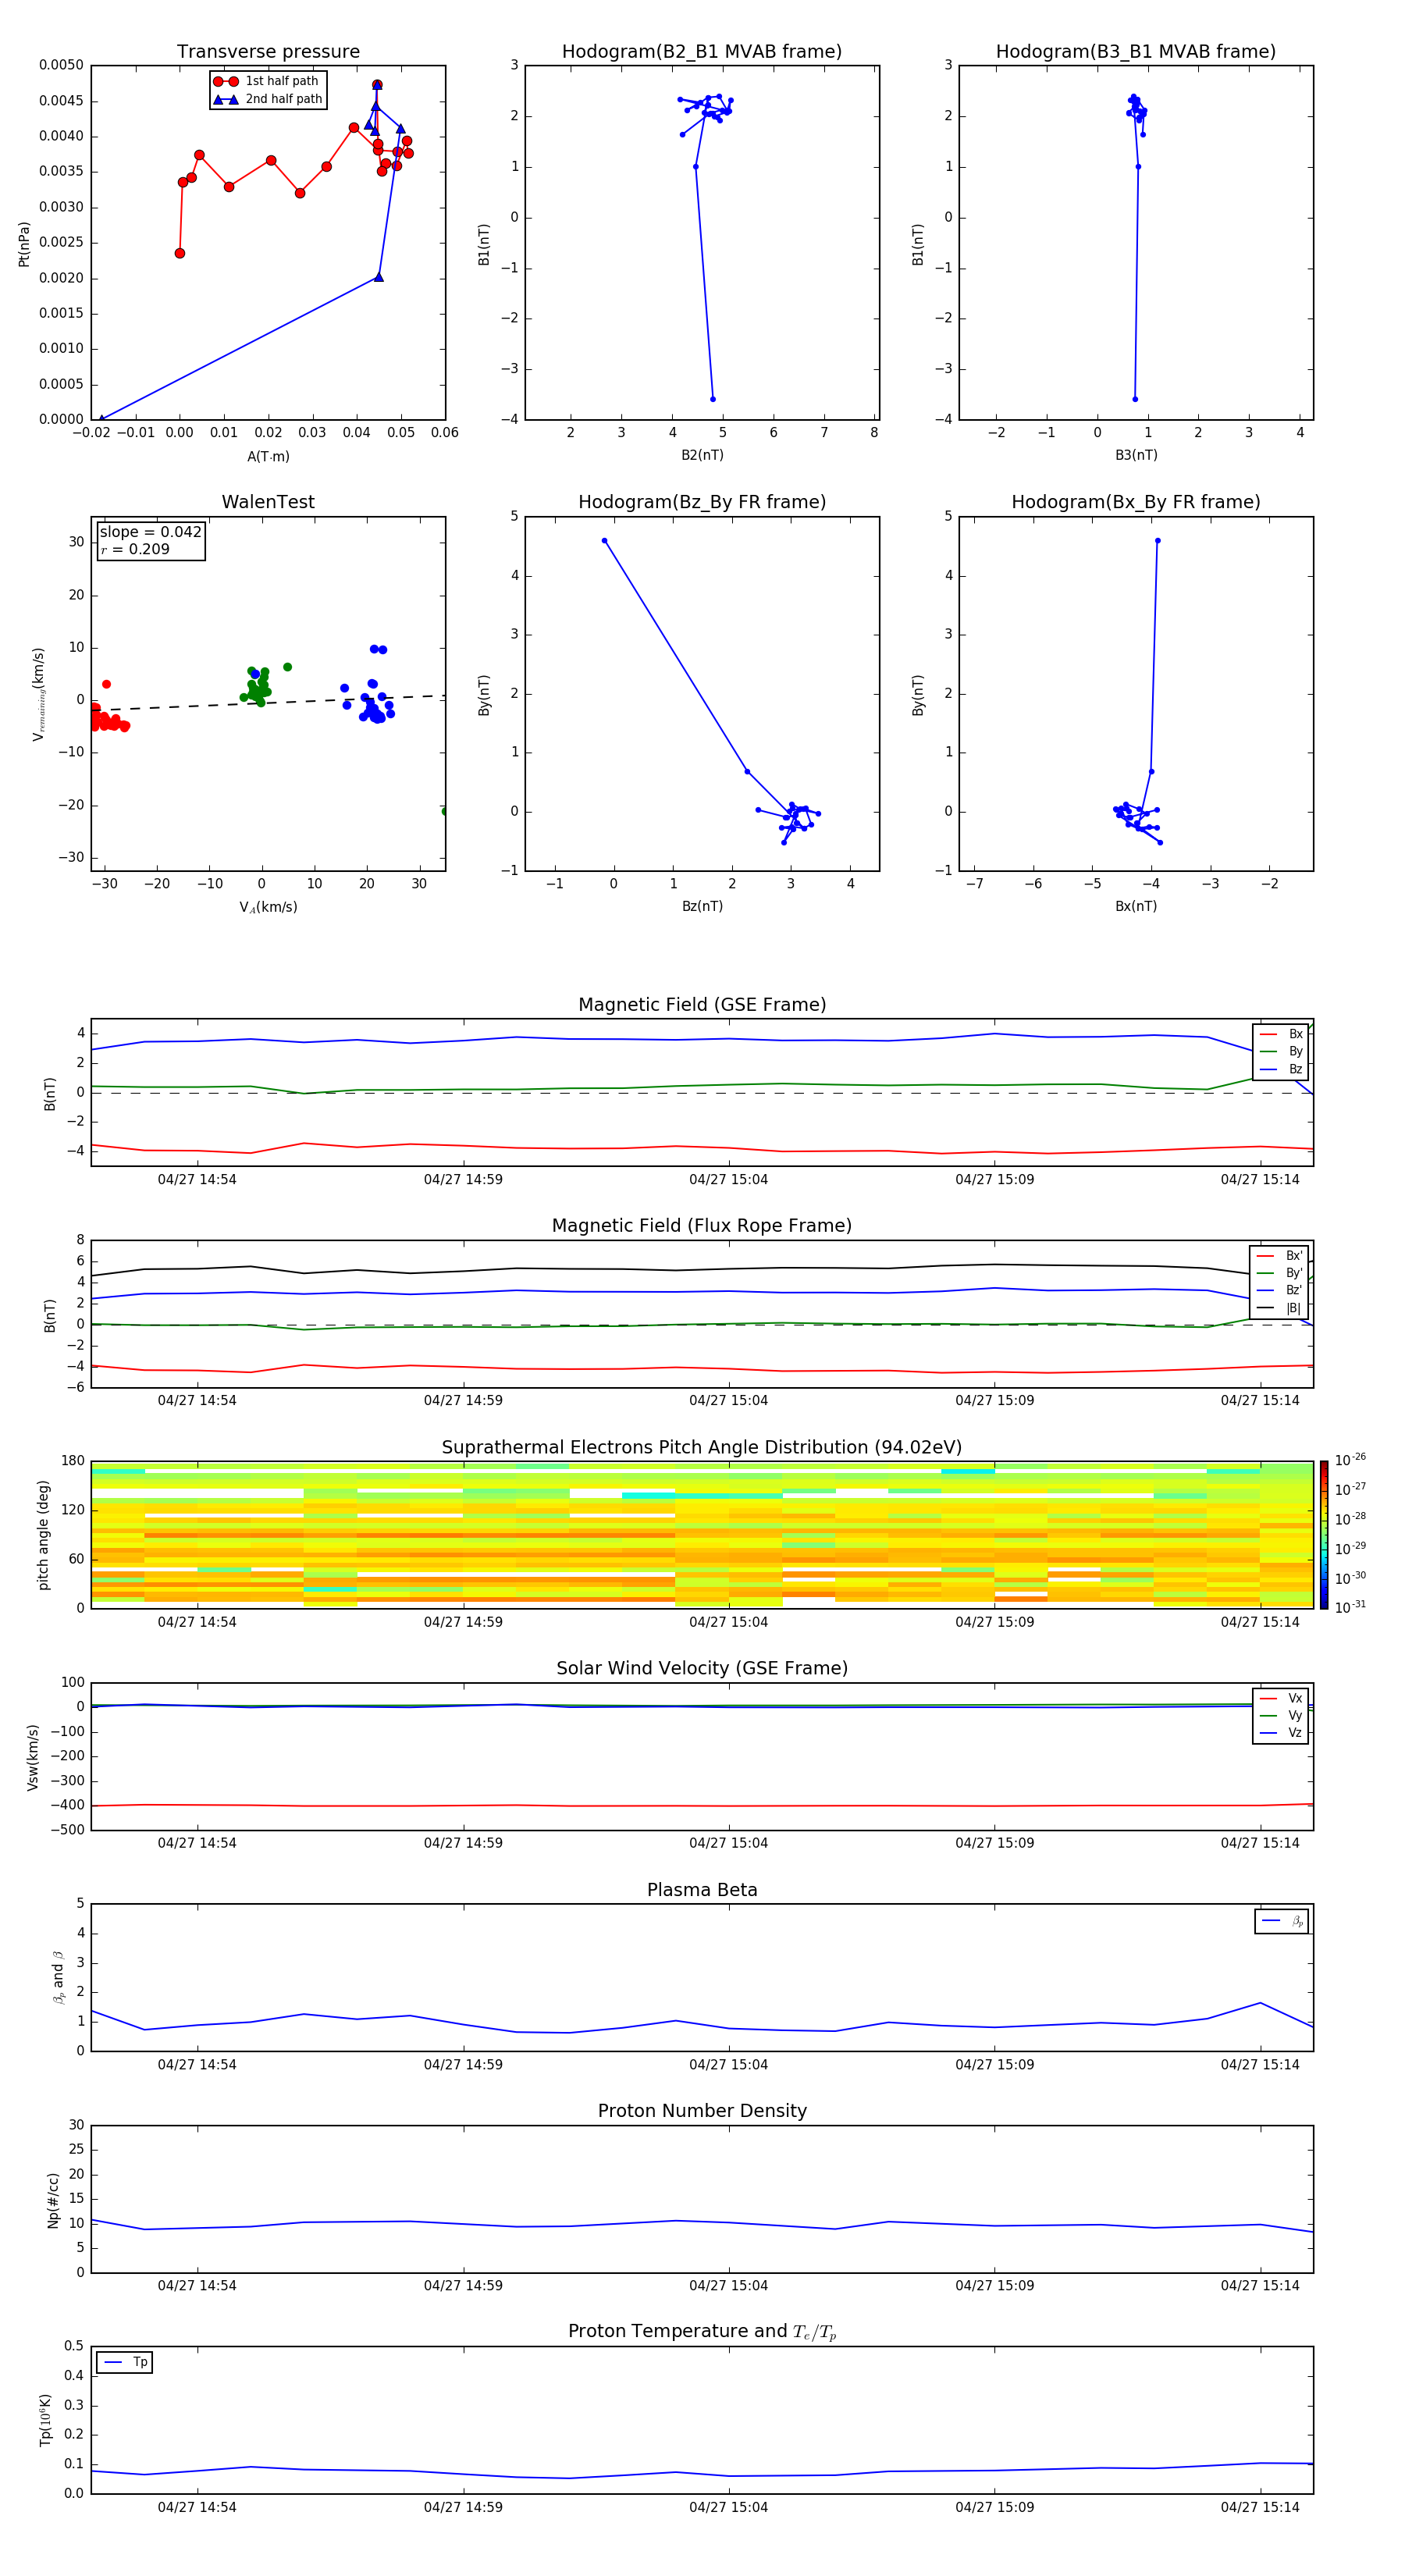The image size is (1405, 2576).
Task: Click the "A(T·m)" x-axis label
Action: point(268,456)
